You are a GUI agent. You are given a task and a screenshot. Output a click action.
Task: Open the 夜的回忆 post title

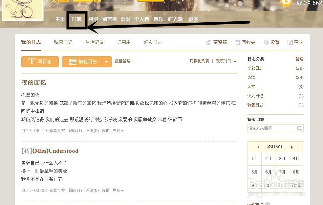point(34,83)
